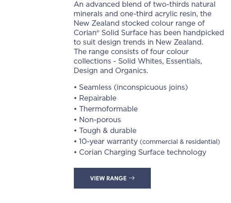The width and height of the screenshot is (231, 203).
Task: Click 'The range consists of four colour' line
Action: click(131, 52)
